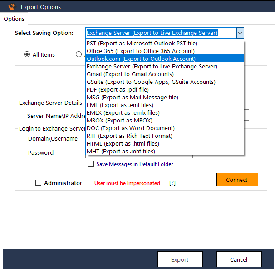The image size is (275, 269).
Task: Click the [?] impersonation help icon
Action: coord(172,183)
